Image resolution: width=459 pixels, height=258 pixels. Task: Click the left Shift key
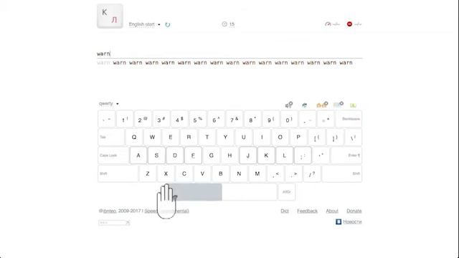118,173
